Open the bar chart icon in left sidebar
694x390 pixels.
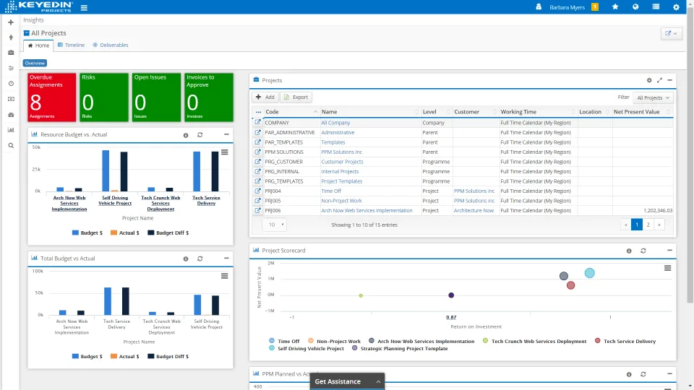point(11,130)
